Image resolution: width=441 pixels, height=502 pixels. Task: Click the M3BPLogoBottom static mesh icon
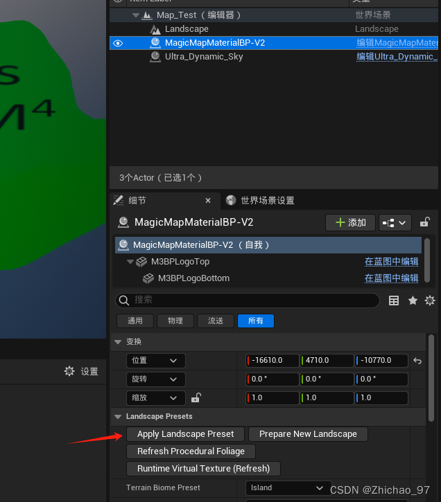[x=148, y=278]
